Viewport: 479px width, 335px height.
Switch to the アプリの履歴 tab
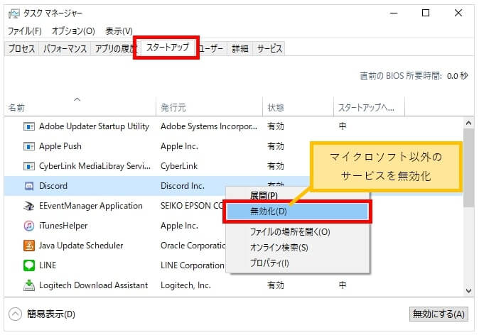coord(114,48)
